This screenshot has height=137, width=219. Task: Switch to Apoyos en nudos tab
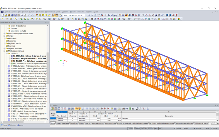97,123
